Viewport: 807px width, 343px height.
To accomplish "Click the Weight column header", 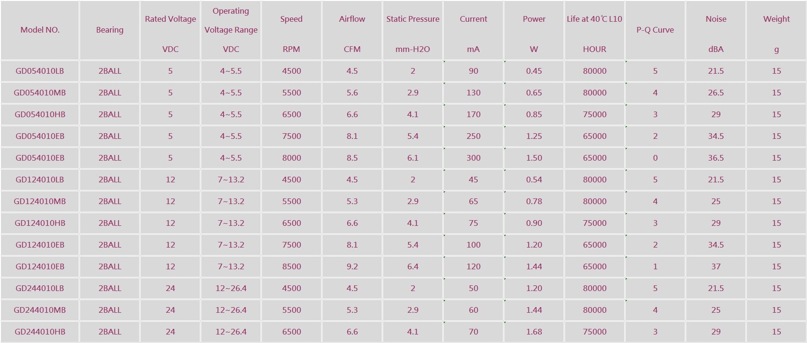I will coord(776,19).
